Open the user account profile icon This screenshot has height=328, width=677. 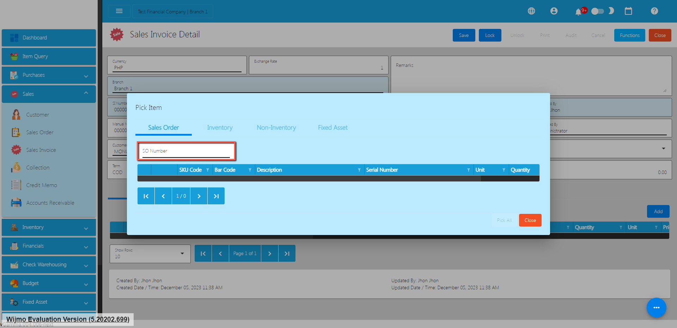[x=554, y=11]
